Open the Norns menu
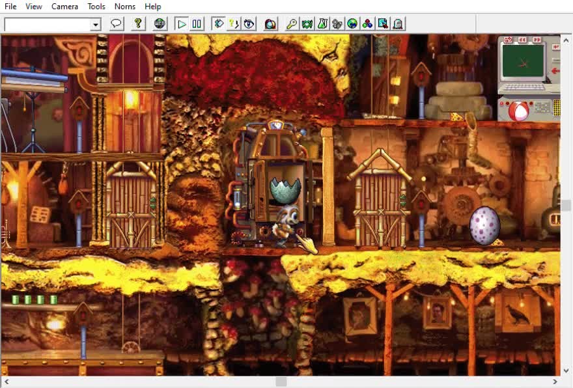 tap(125, 7)
